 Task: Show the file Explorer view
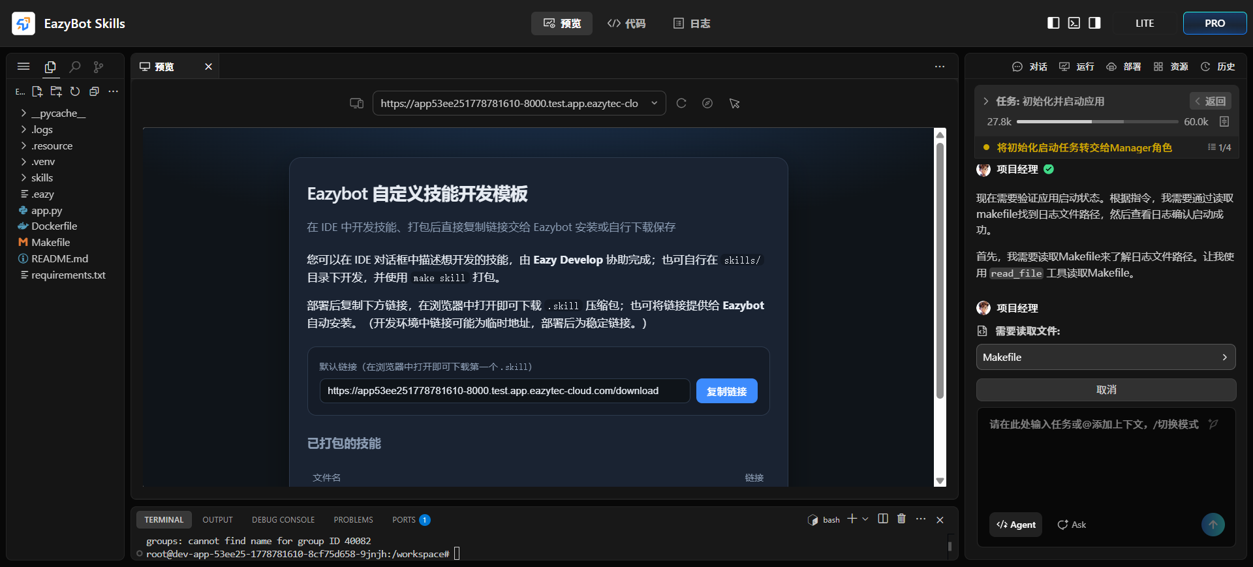tap(50, 67)
